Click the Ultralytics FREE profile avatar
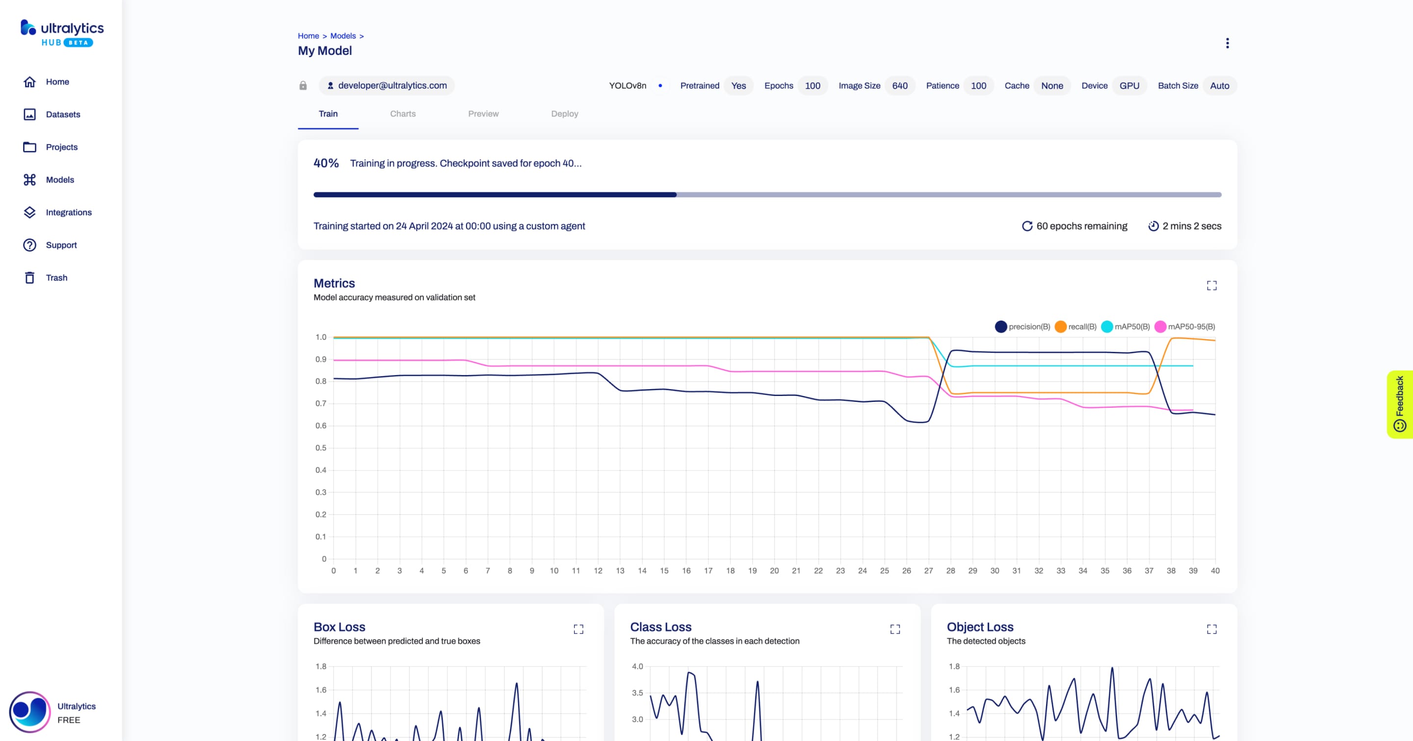The width and height of the screenshot is (1413, 741). click(29, 712)
